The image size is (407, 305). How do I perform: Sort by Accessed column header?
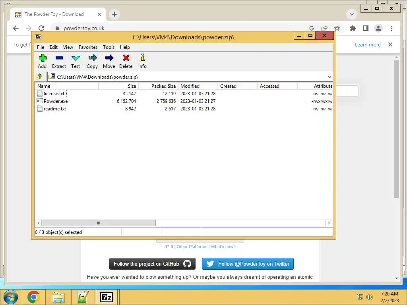277,86
